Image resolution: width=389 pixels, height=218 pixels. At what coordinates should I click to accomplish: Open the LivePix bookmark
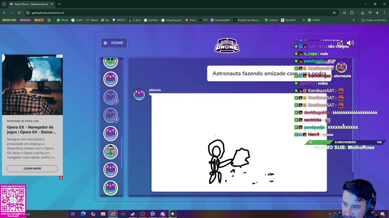pos(77,20)
